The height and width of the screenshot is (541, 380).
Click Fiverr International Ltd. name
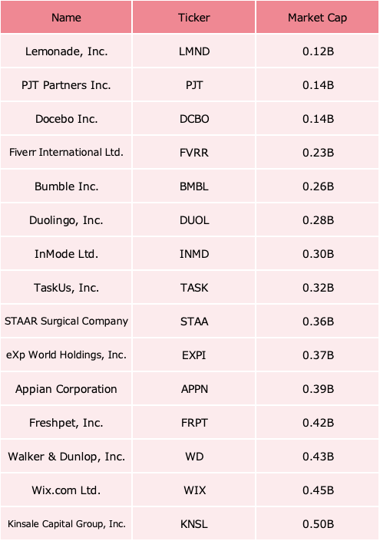66,152
